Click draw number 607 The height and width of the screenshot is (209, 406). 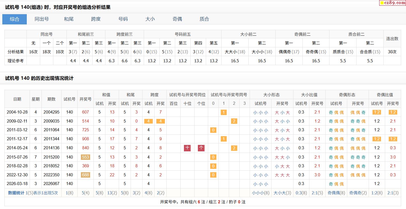click(85, 112)
